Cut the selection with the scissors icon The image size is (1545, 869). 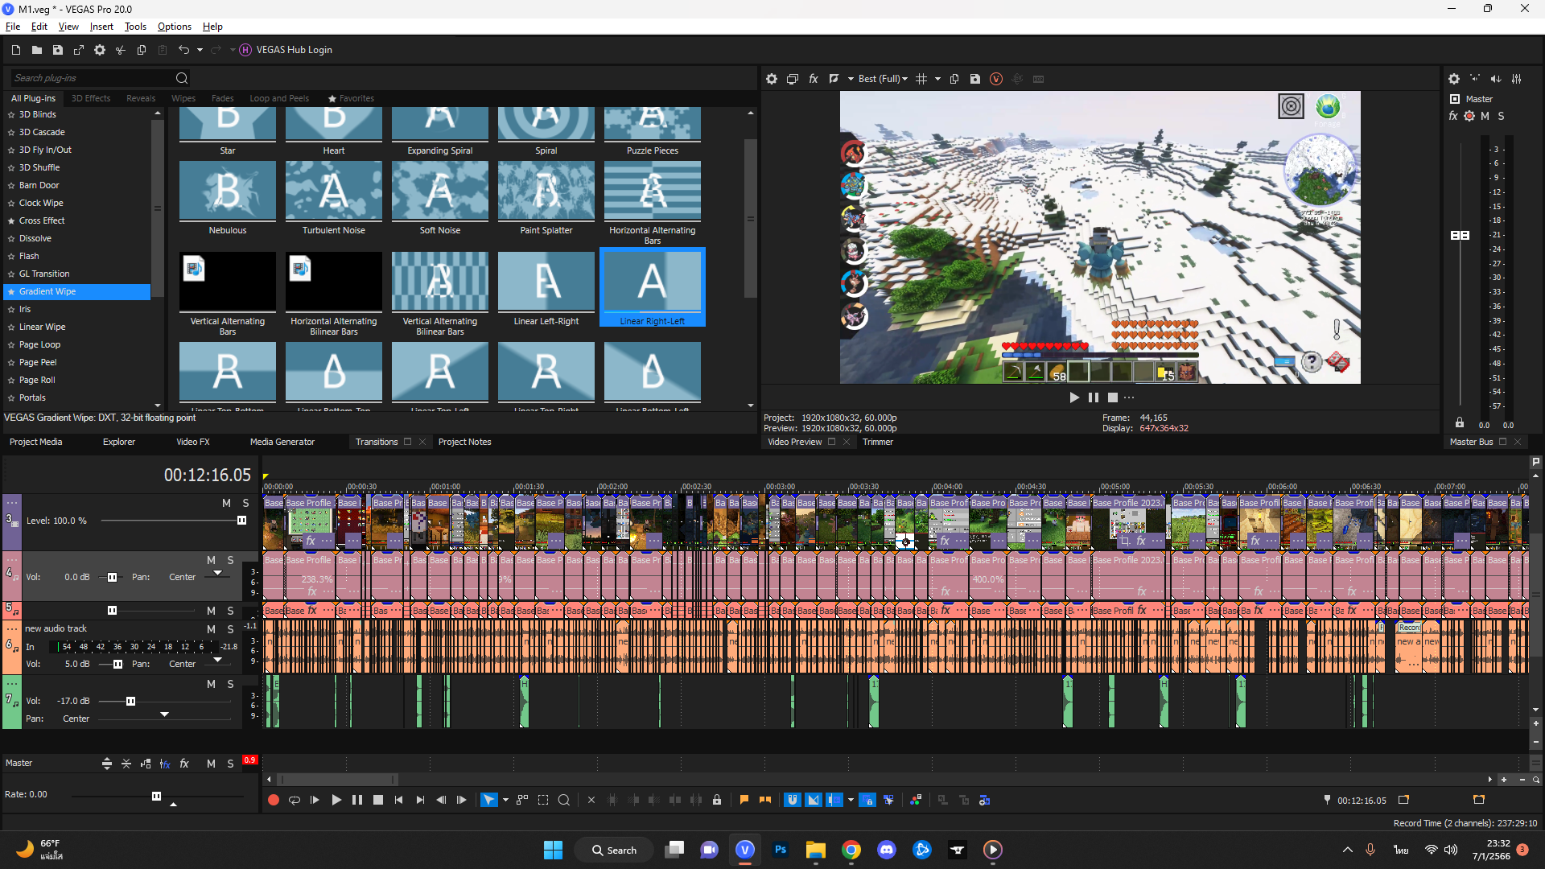(x=121, y=50)
